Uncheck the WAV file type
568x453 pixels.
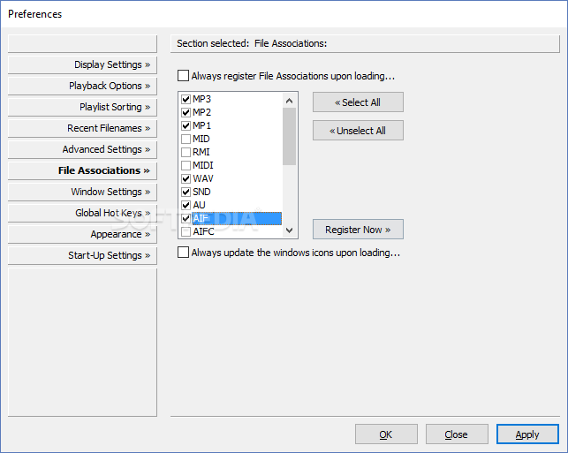[x=186, y=178]
